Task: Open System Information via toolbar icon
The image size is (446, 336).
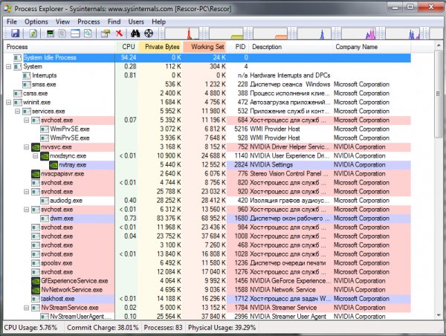Action: [51, 33]
